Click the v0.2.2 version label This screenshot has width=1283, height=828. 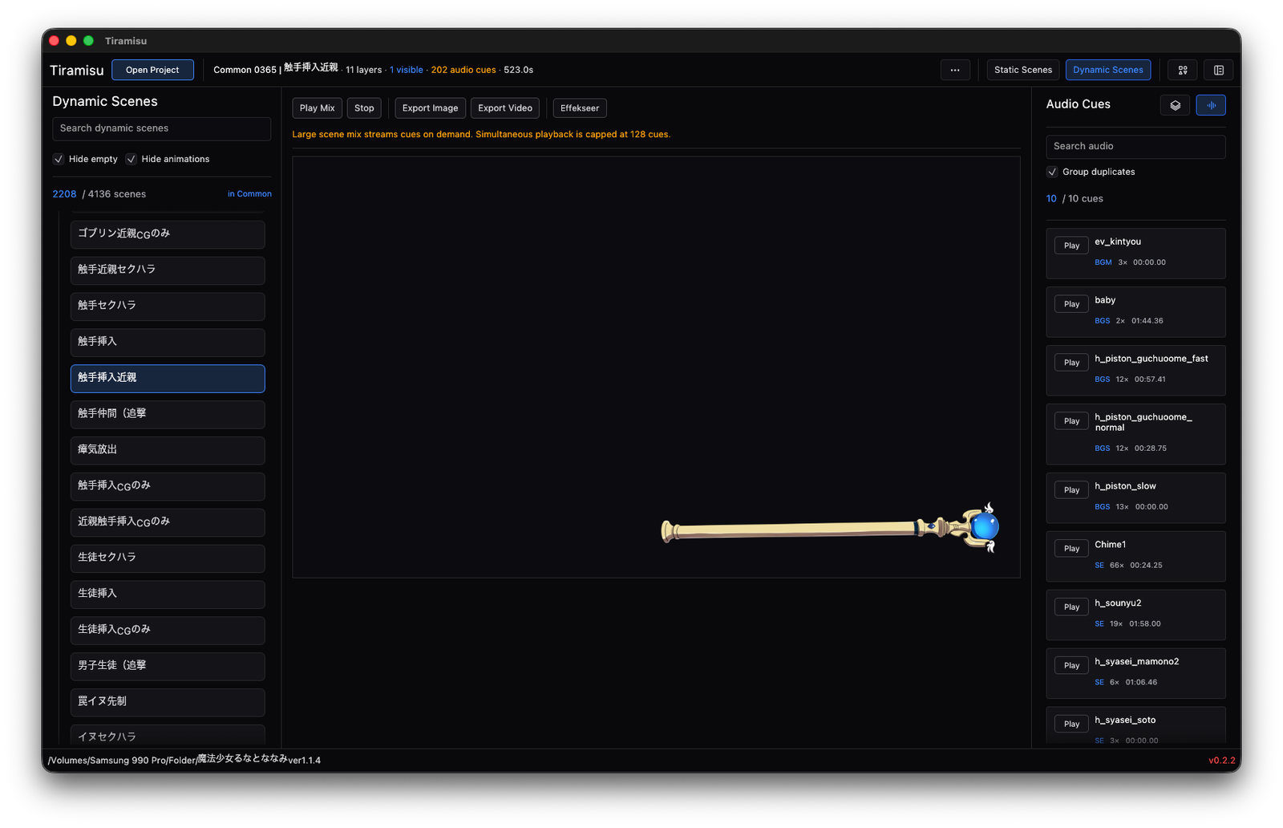(1222, 761)
